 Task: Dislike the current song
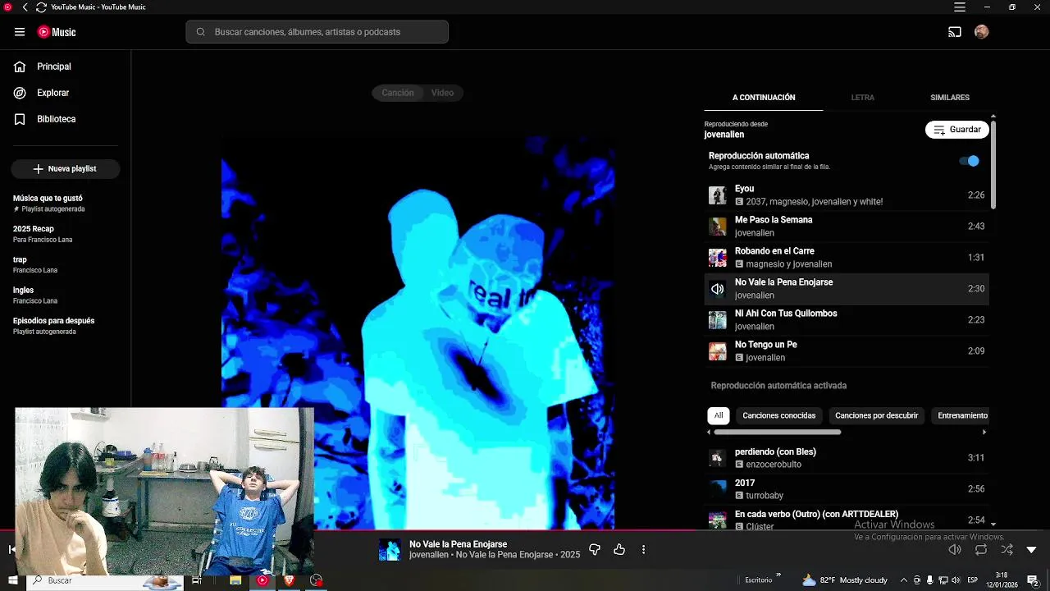(x=595, y=549)
